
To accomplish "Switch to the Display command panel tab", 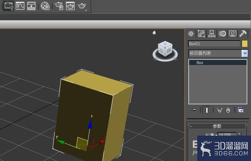I will 233,34.
